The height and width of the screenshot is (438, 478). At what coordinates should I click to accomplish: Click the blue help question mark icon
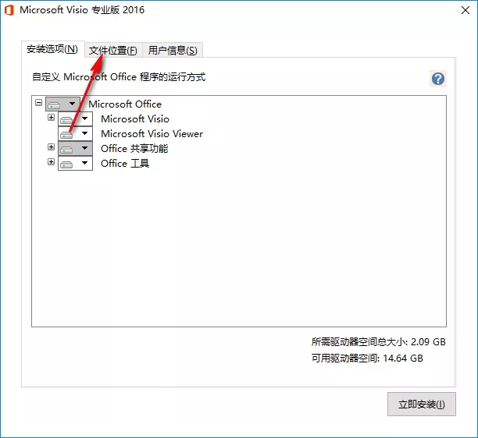click(438, 79)
